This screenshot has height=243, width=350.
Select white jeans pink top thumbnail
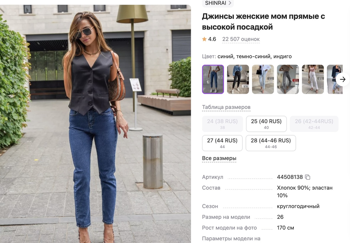(313, 79)
